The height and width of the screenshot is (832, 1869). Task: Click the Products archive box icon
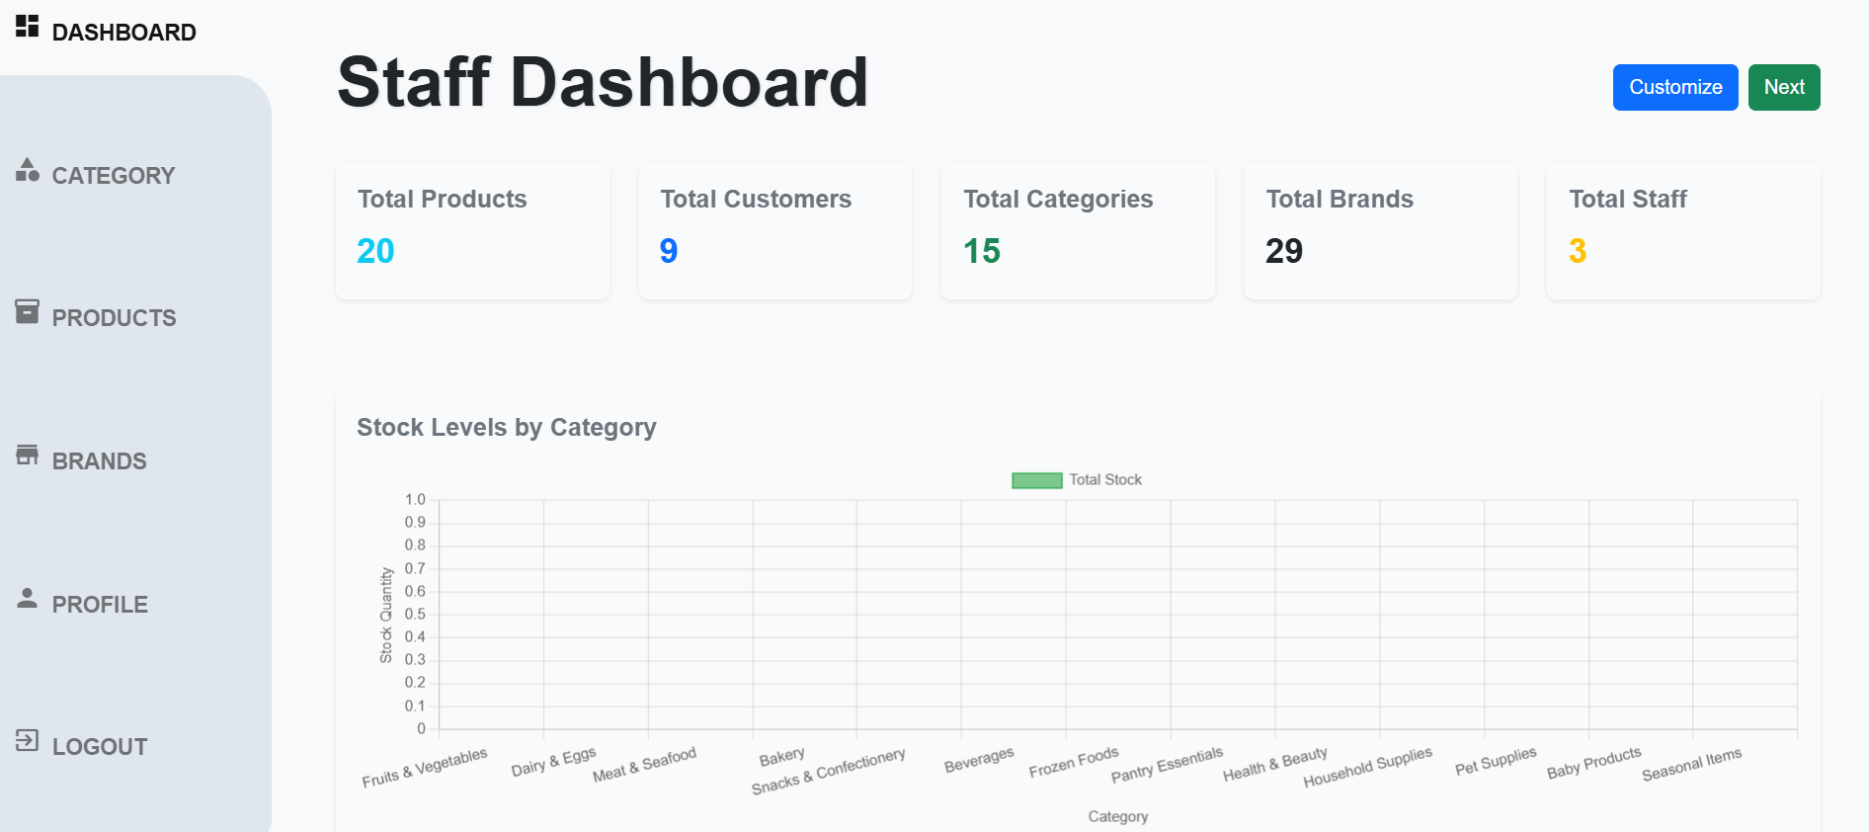(27, 312)
